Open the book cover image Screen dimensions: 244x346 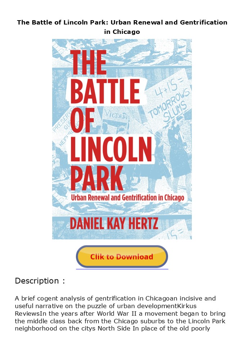122,139
